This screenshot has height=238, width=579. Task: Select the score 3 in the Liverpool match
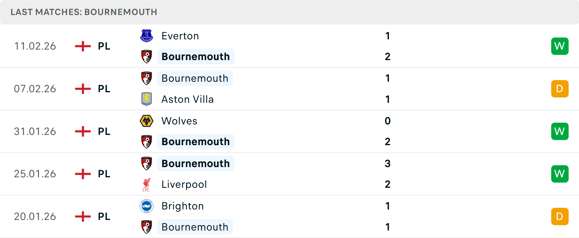click(388, 163)
